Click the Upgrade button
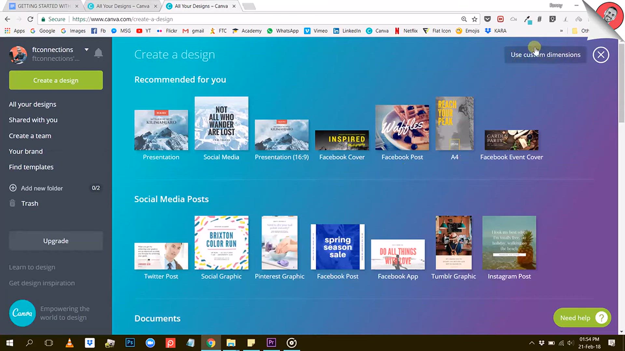The image size is (625, 351). [56, 241]
